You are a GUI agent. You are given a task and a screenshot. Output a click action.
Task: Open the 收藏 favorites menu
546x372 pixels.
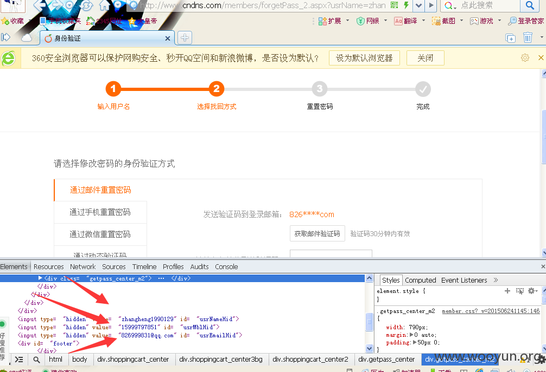pos(12,21)
